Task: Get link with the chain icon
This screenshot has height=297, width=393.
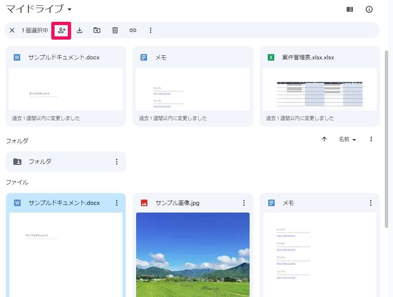Action: tap(133, 30)
